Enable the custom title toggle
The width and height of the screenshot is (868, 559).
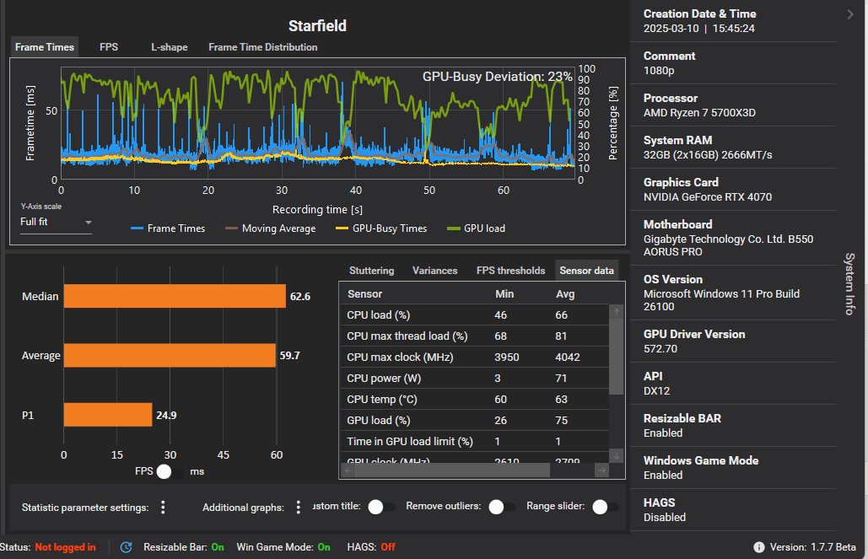(x=381, y=507)
